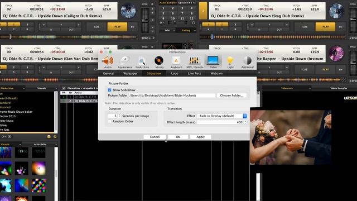Viewport: 357px width, 201px height.
Task: Open the Appearance preferences section
Action: coord(125,62)
